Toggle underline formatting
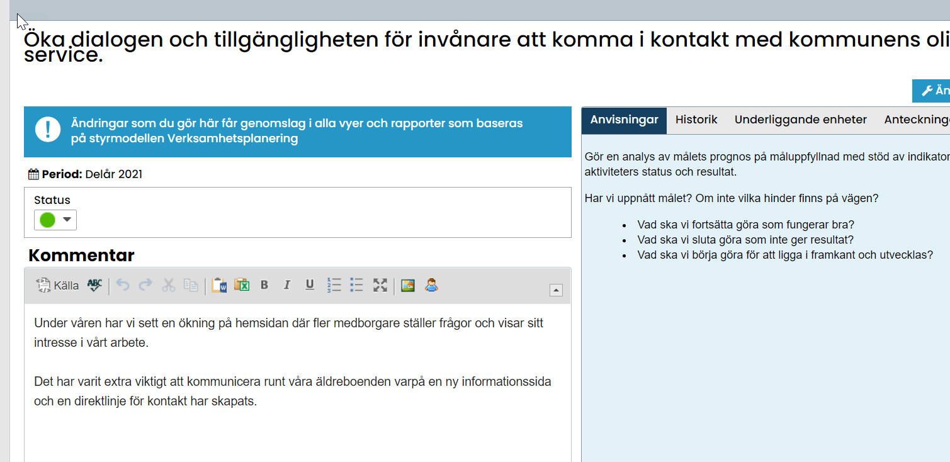Image resolution: width=950 pixels, height=462 pixels. 310,285
